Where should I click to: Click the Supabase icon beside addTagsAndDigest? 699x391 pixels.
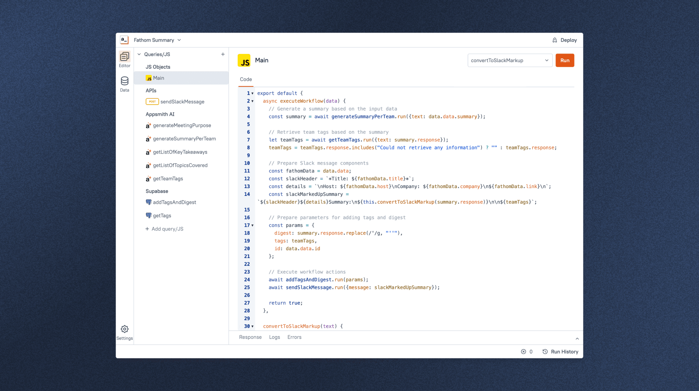[x=148, y=202]
